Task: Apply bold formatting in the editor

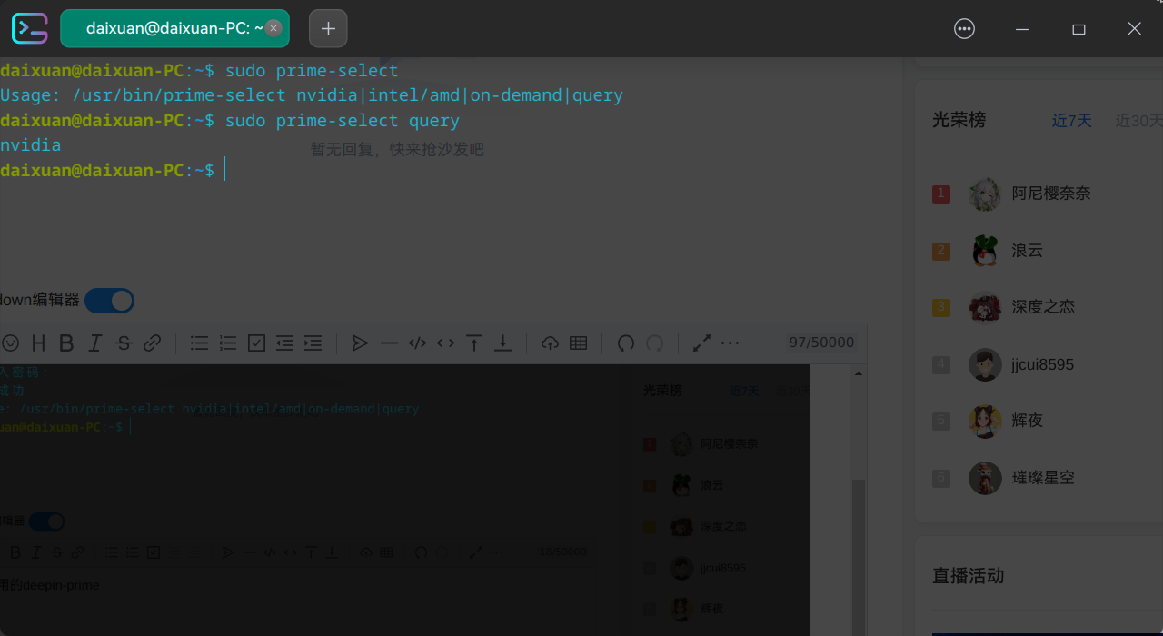Action: 66,343
